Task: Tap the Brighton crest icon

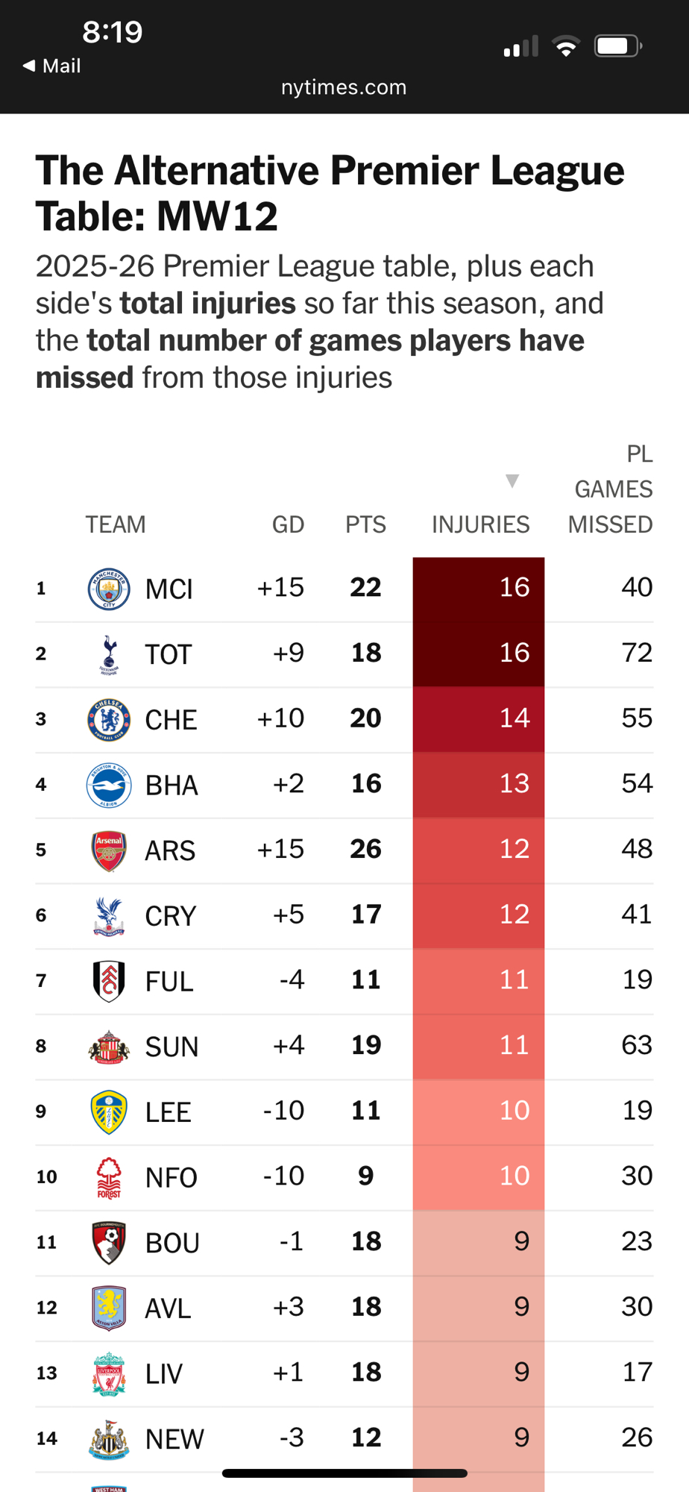Action: (x=109, y=785)
